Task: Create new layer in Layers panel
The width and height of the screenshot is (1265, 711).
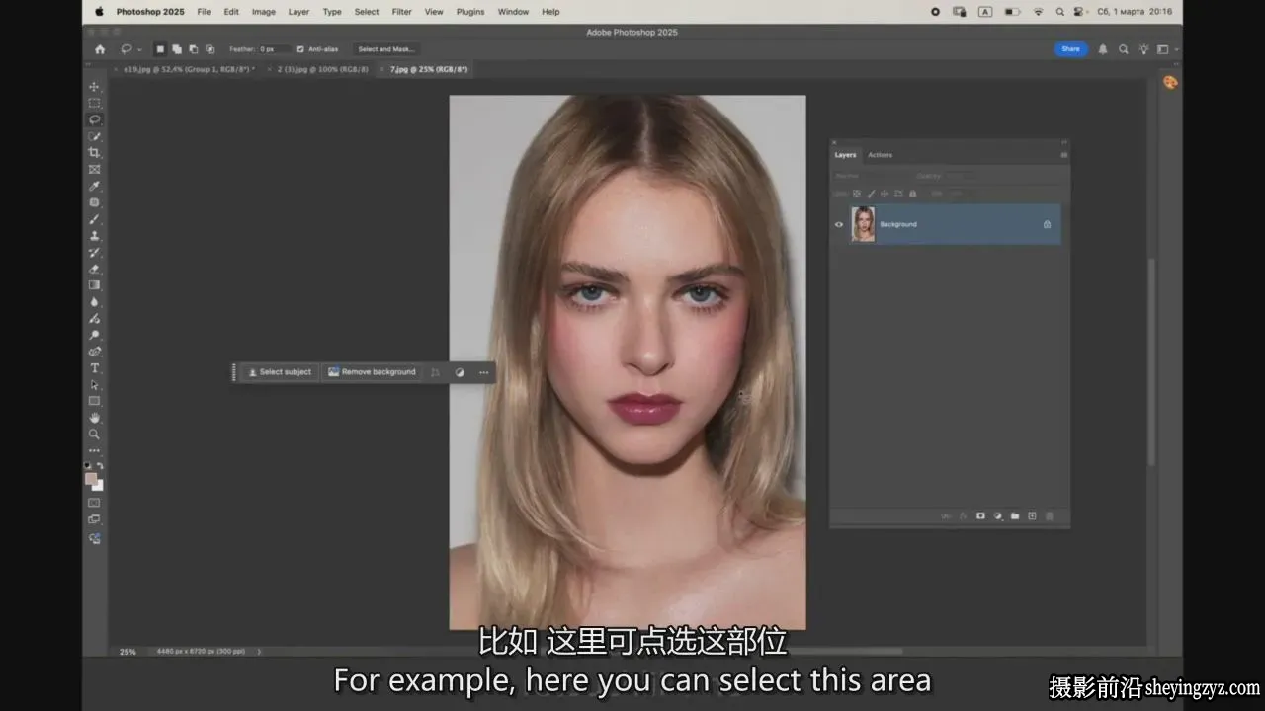Action: point(1032,515)
